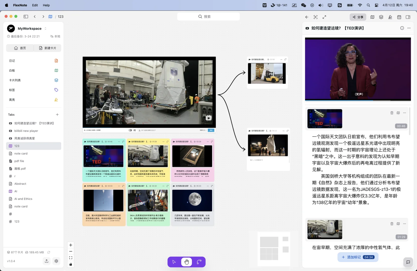Navigate forward with the right chevron
This screenshot has height=271, width=417.
(x=43, y=17)
